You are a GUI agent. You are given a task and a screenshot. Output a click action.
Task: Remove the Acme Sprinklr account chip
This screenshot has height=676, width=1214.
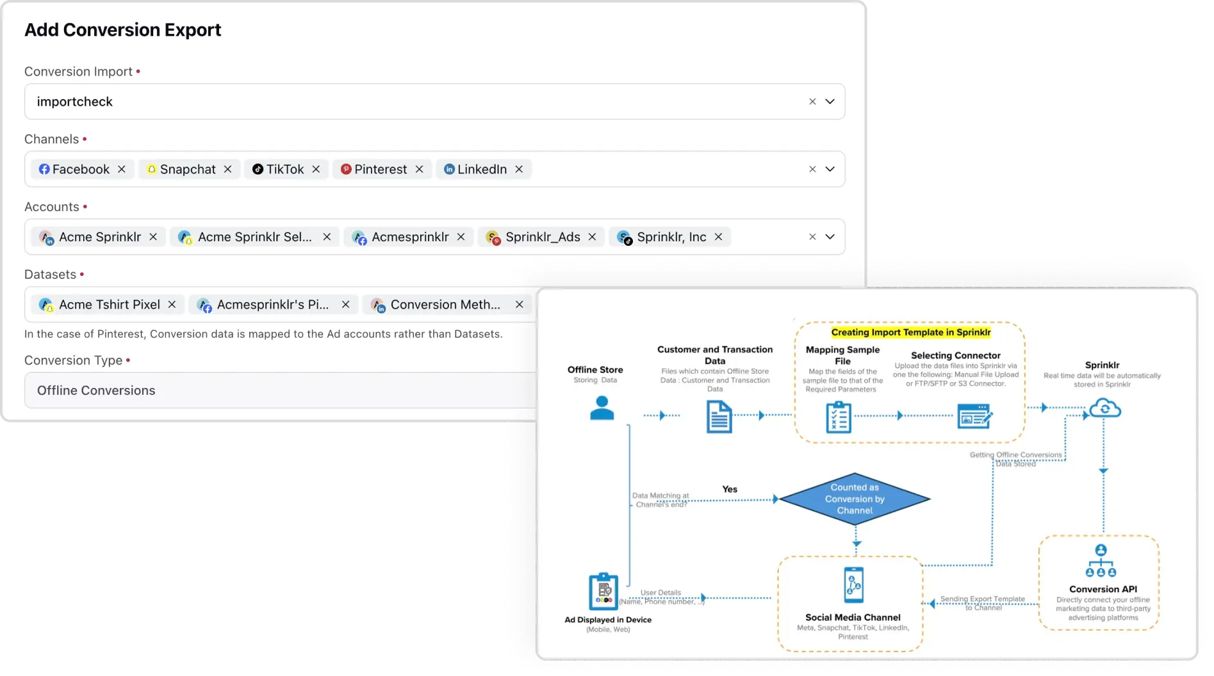pyautogui.click(x=153, y=237)
